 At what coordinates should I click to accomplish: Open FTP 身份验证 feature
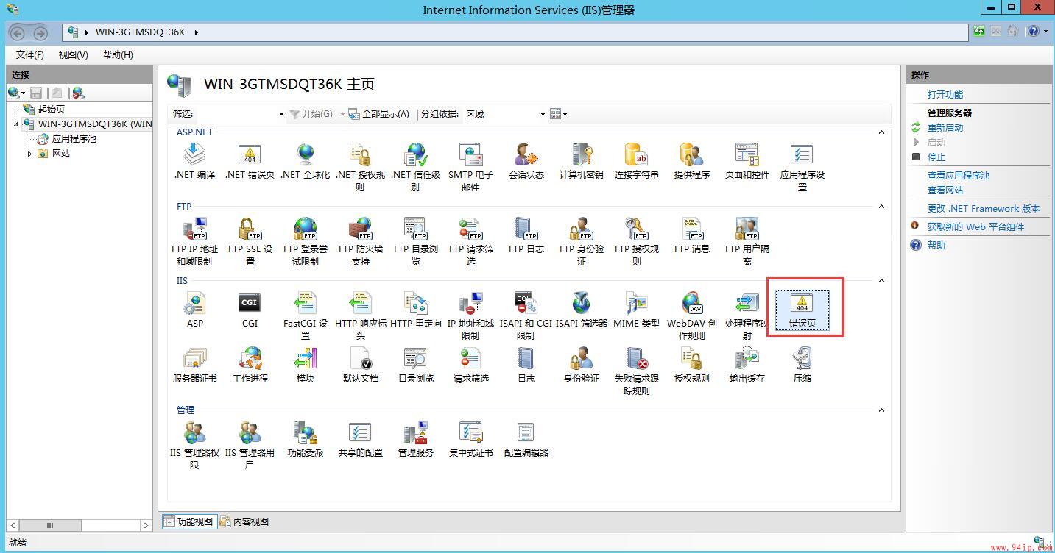(581, 241)
